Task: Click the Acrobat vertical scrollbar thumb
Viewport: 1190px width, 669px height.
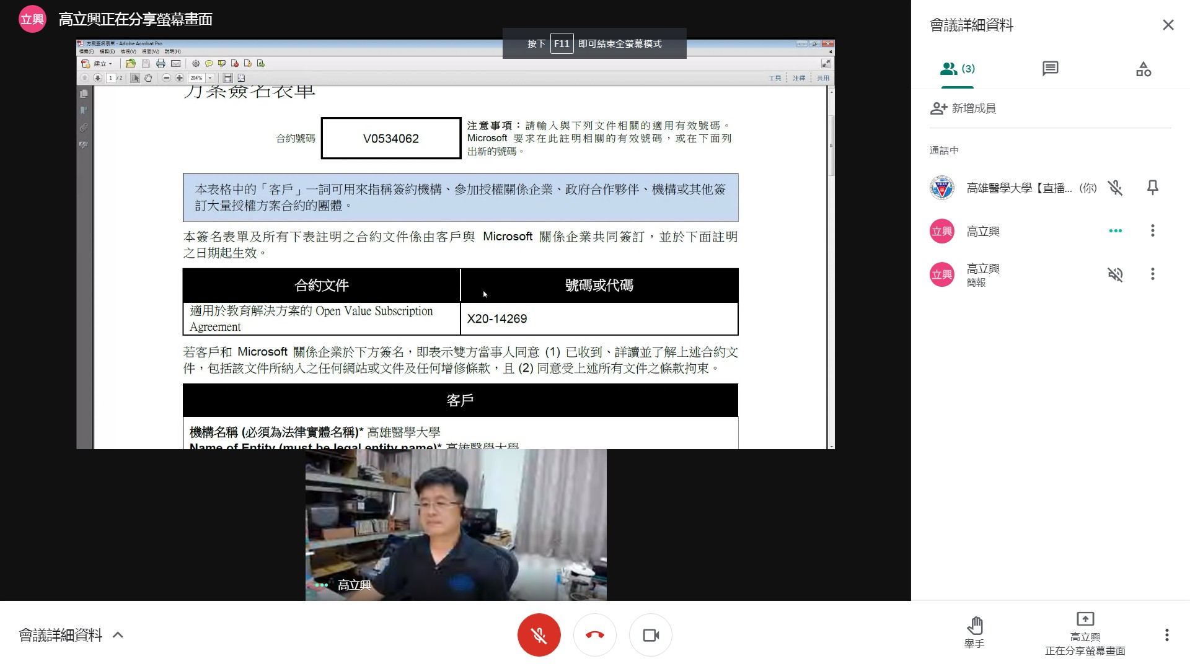Action: [831, 146]
